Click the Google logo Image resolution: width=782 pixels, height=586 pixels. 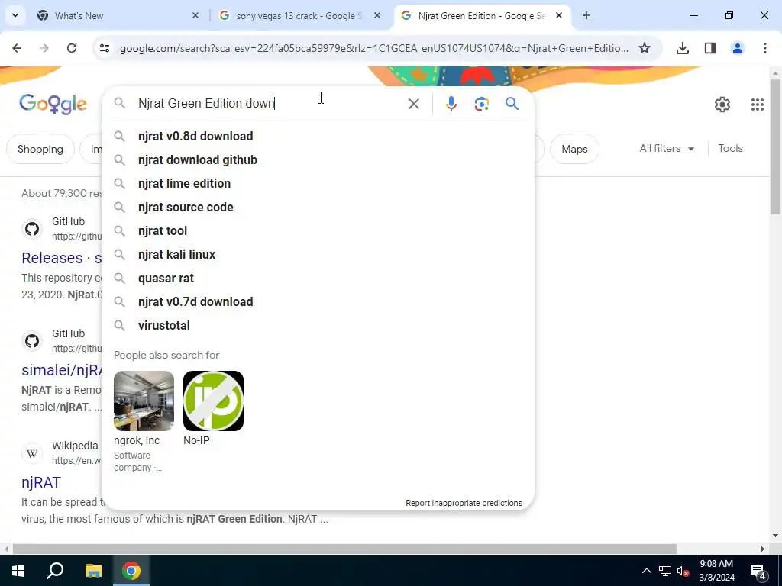click(x=53, y=104)
